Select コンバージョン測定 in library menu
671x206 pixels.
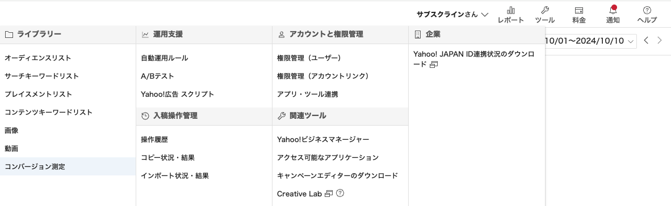[x=68, y=166]
